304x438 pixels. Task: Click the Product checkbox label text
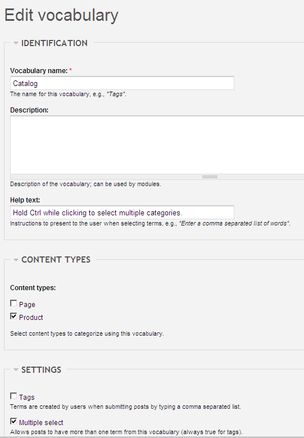point(31,318)
